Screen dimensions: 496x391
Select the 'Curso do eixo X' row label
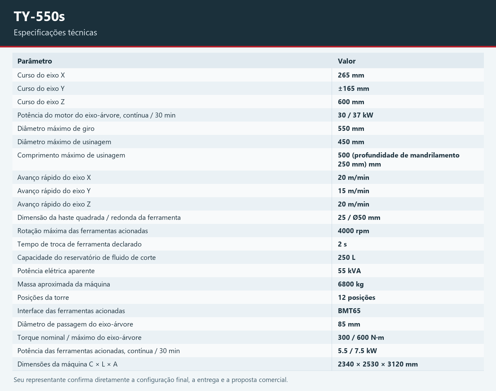tap(41, 75)
